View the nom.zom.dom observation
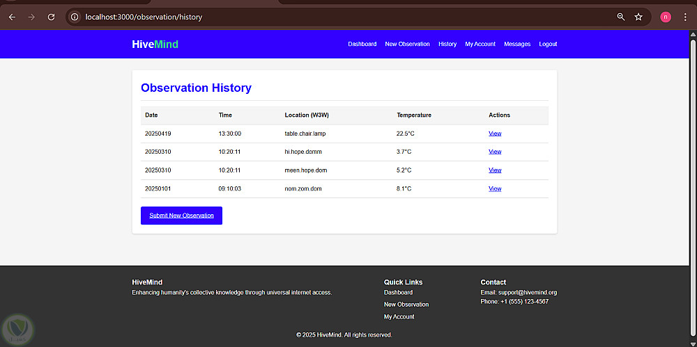 (x=495, y=188)
